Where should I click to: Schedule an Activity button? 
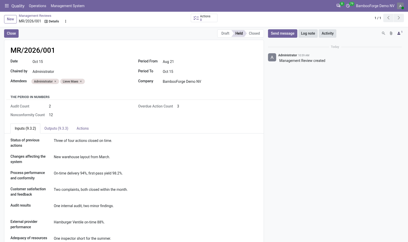click(x=328, y=33)
